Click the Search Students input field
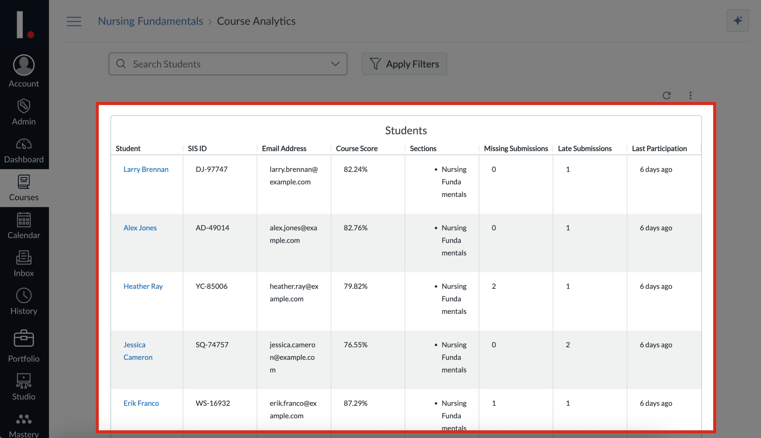The width and height of the screenshot is (761, 438). 228,64
